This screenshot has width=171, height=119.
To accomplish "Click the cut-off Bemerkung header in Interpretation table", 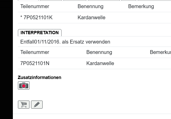I will [x=160, y=52].
